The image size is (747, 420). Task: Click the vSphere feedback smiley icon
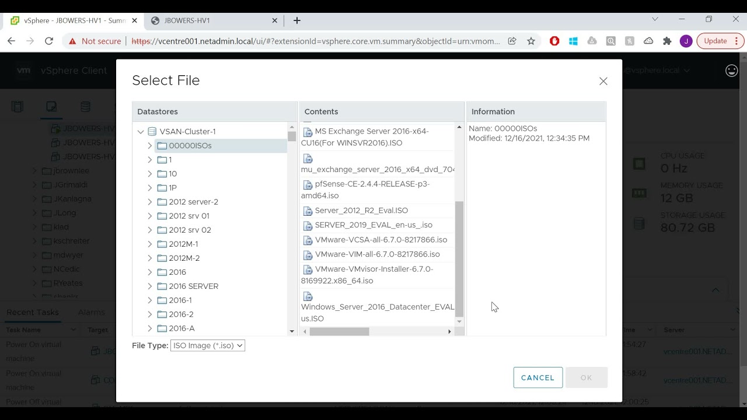click(731, 71)
